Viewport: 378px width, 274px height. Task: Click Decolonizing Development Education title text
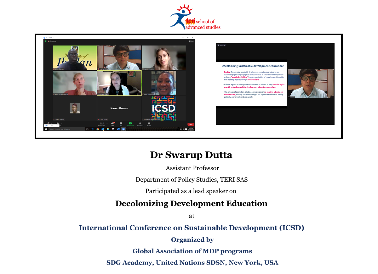(191, 204)
